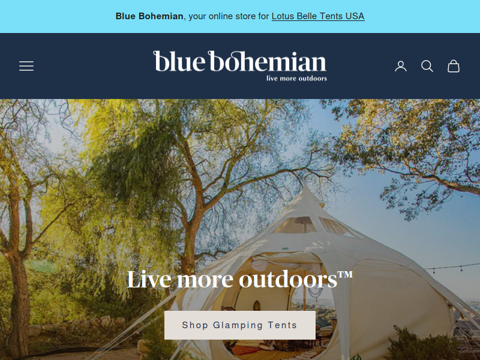Click the blue bohemian logo
The width and height of the screenshot is (480, 360).
(240, 66)
